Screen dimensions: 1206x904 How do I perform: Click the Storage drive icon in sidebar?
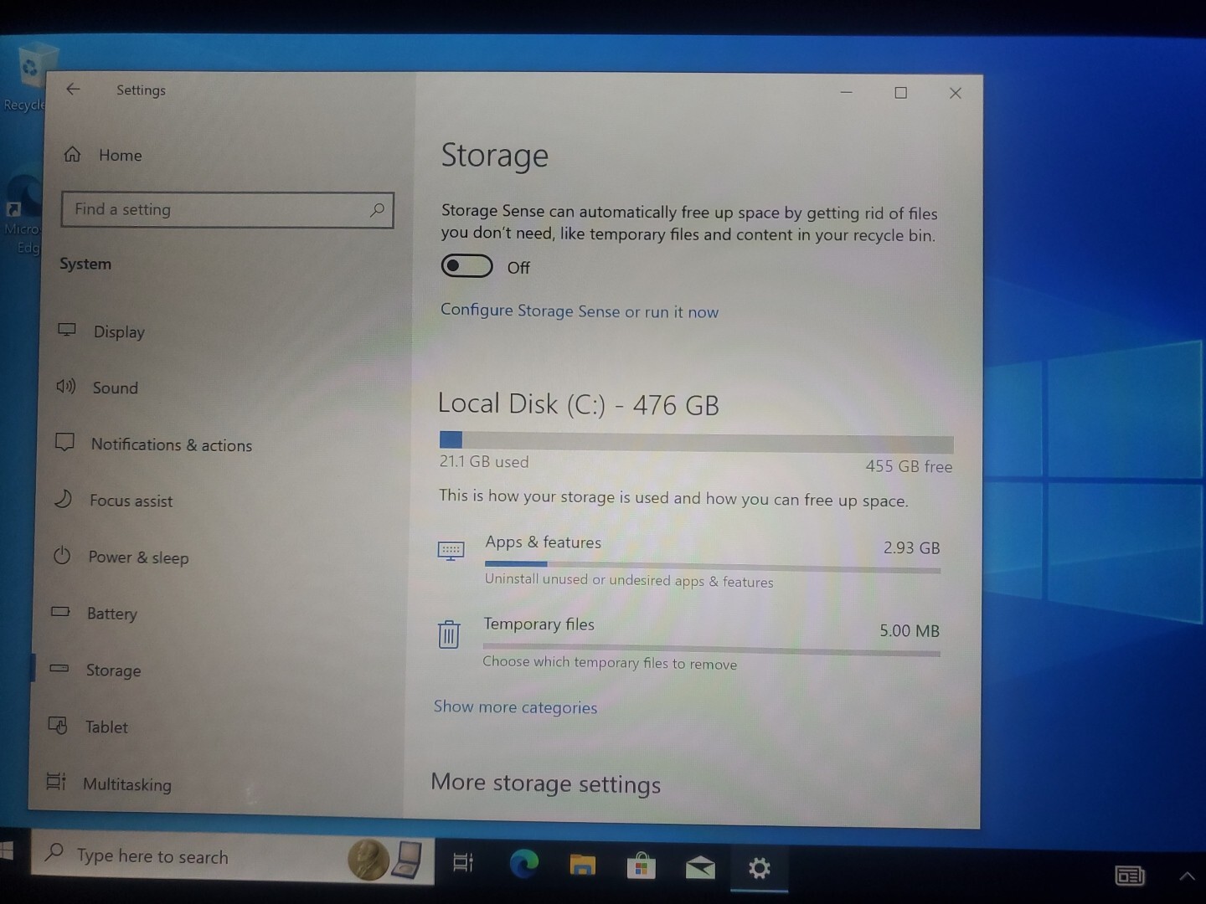coord(59,669)
